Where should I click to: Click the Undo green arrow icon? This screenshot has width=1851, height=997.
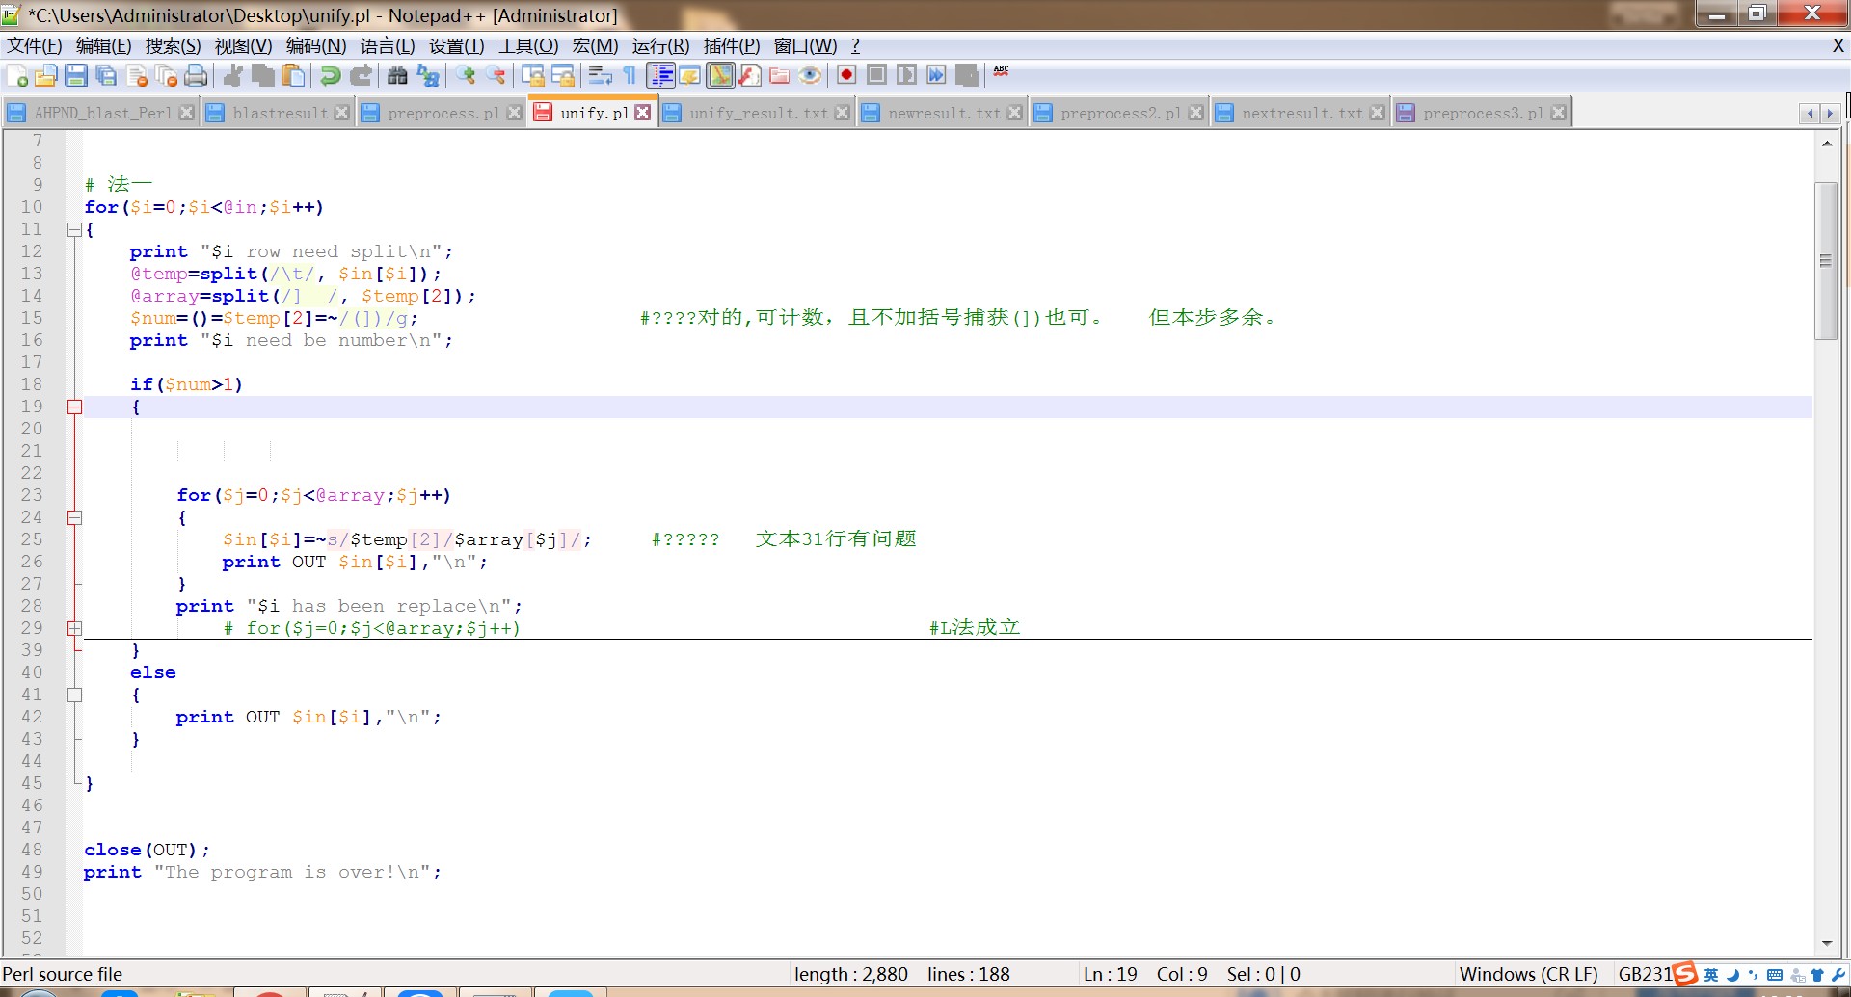(x=330, y=75)
